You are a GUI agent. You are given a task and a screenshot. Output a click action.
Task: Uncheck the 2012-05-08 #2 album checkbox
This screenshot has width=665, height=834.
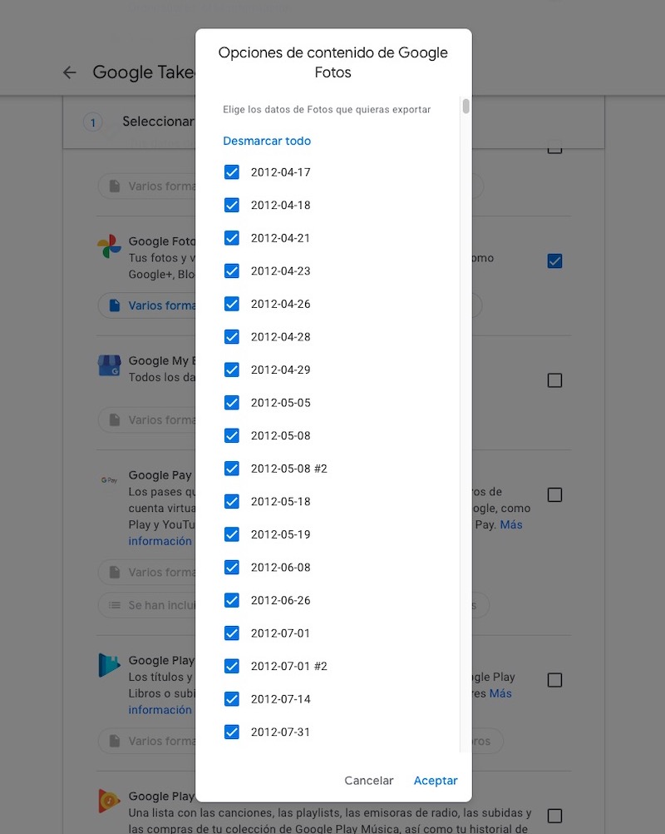point(232,469)
